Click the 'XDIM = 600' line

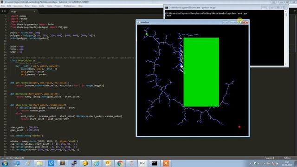[x=17, y=46]
